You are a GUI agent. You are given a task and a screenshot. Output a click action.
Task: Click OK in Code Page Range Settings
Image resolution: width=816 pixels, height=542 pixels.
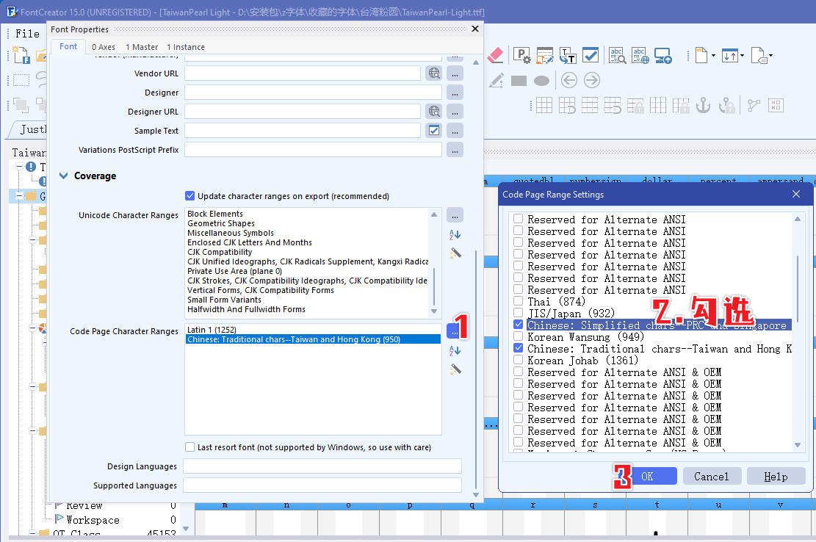[647, 477]
